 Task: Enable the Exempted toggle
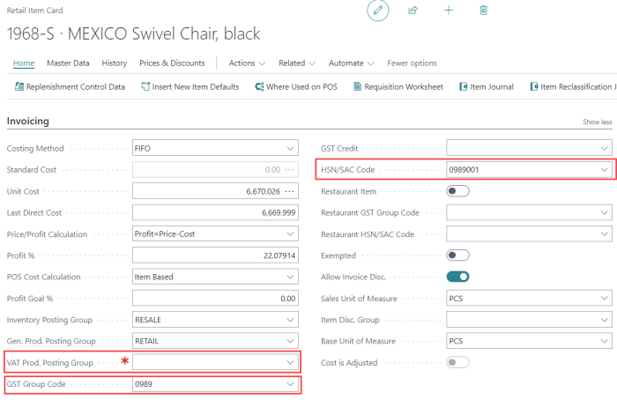(457, 255)
